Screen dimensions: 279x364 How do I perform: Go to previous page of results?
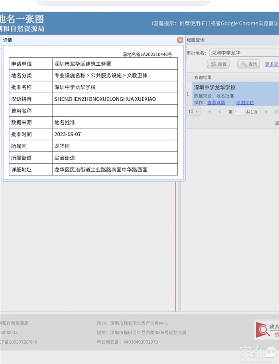(219, 112)
